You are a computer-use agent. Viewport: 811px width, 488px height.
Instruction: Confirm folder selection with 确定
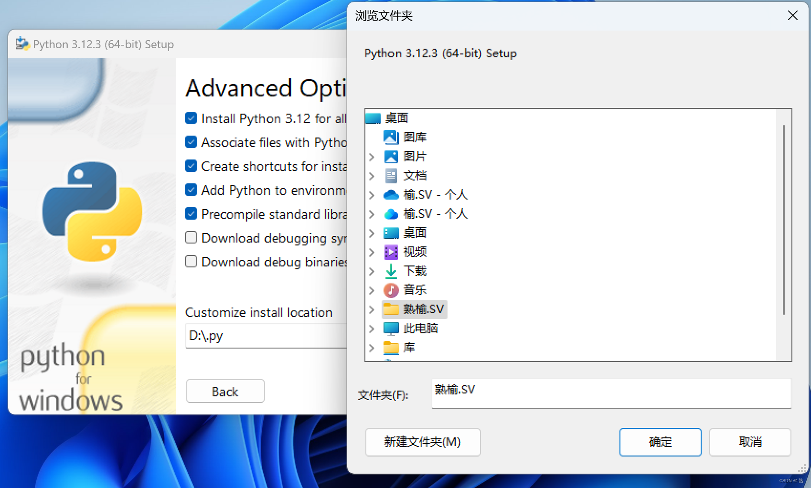point(660,442)
